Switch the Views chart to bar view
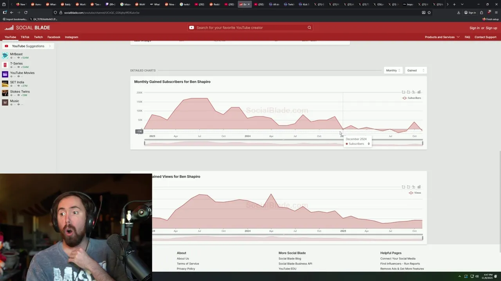The width and height of the screenshot is (501, 281). click(419, 187)
